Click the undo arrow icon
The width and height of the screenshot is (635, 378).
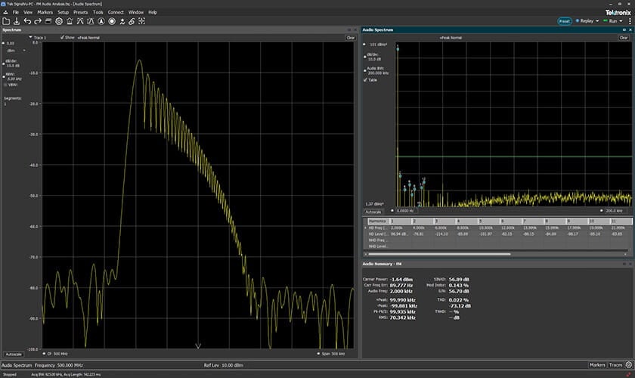[x=27, y=21]
